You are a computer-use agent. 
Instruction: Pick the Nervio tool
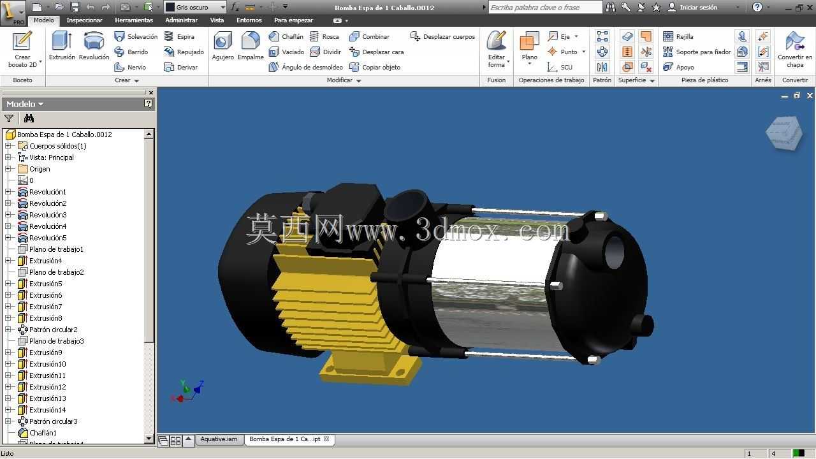pyautogui.click(x=130, y=67)
